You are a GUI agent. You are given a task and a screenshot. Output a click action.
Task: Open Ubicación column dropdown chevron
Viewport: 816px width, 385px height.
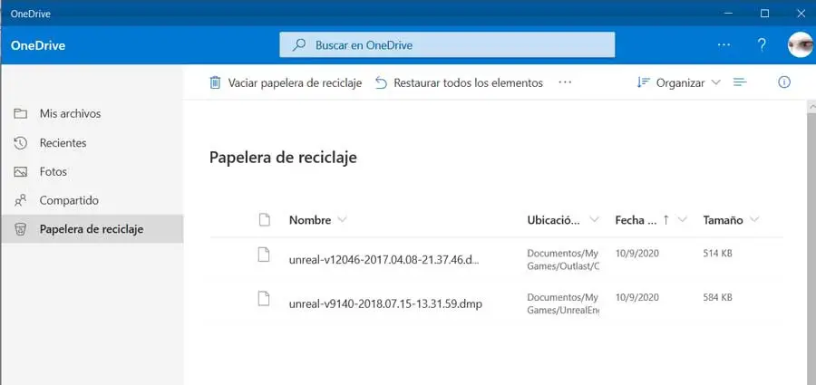pyautogui.click(x=594, y=220)
